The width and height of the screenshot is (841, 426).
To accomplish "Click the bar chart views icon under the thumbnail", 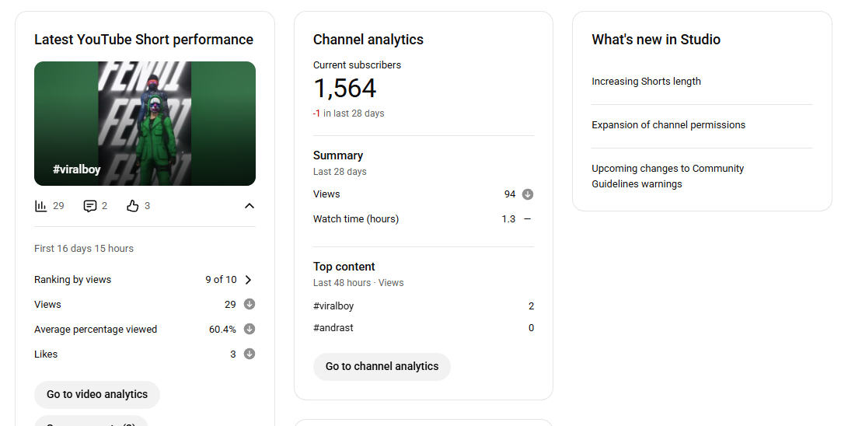I will [x=41, y=206].
